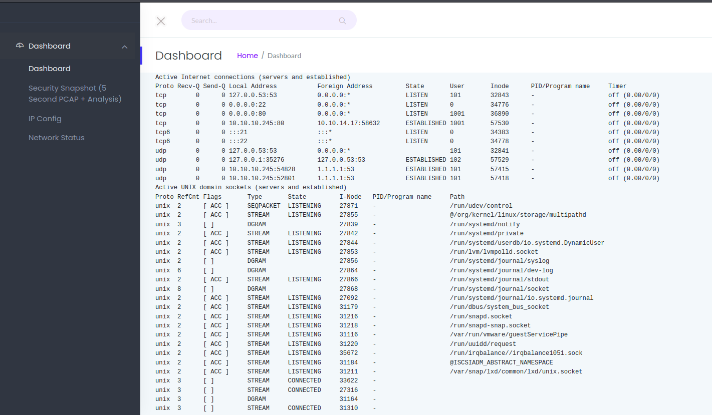Dismiss the search bar via the X icon

[x=160, y=21]
